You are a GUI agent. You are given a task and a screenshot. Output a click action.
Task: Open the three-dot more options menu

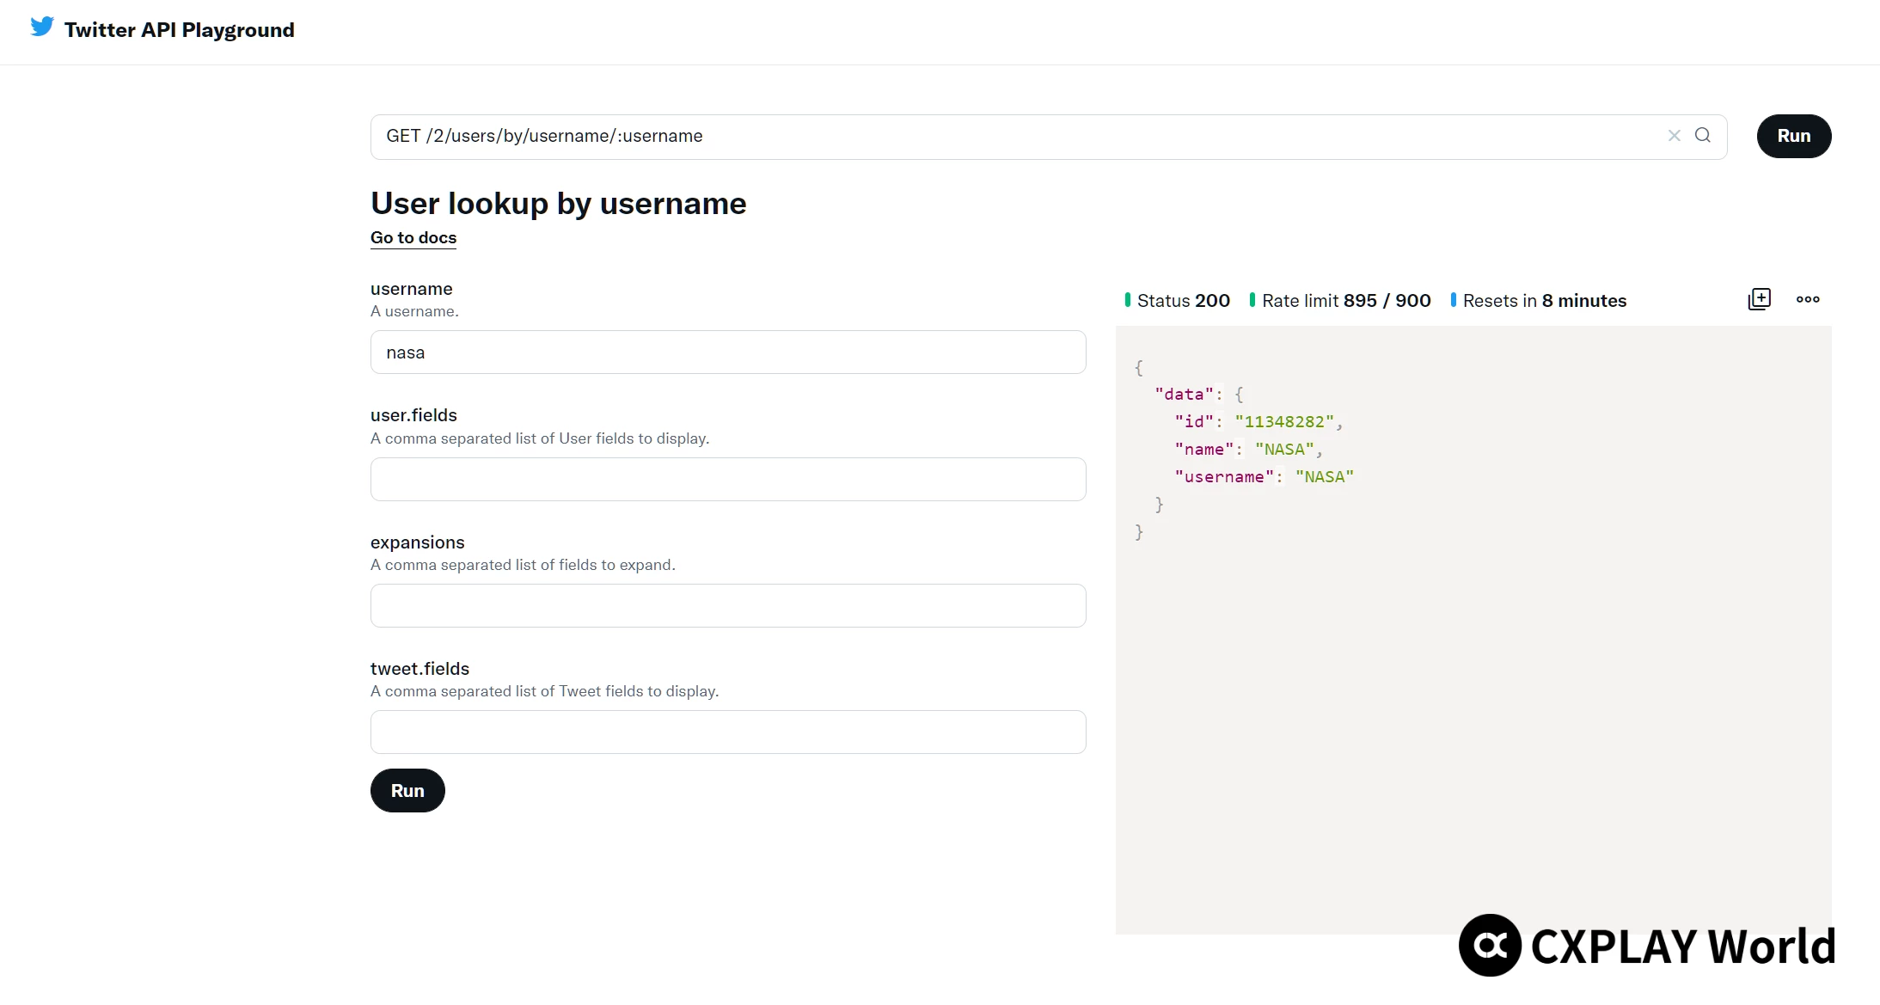point(1808,299)
